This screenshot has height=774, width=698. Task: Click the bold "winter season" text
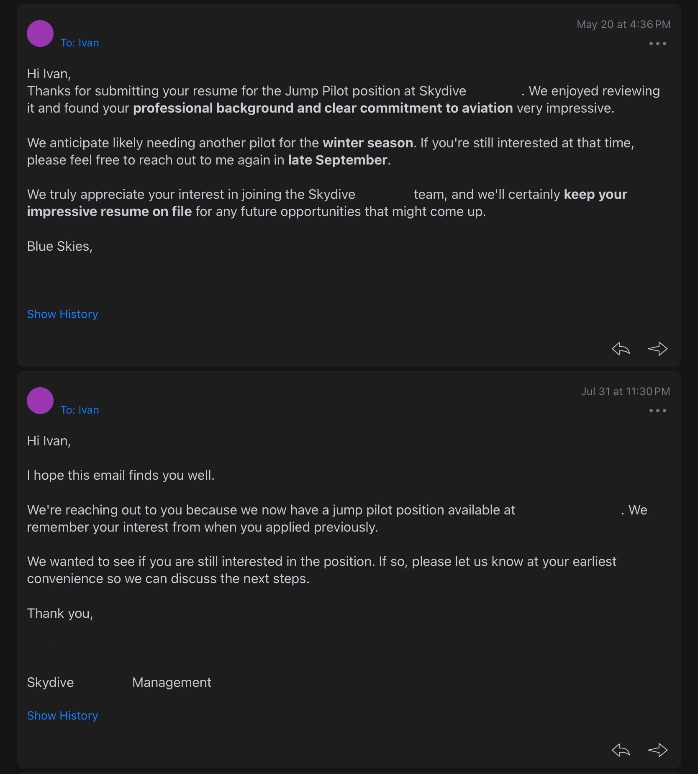[x=368, y=143]
